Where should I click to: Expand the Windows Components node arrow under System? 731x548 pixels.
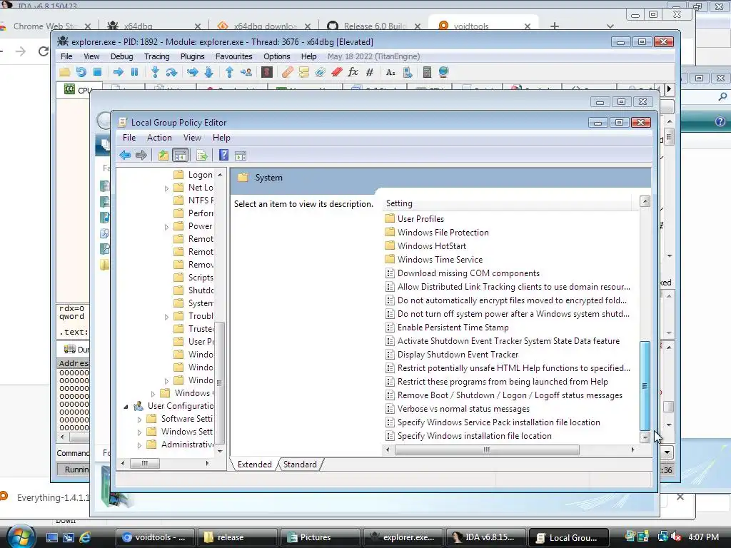[x=153, y=394]
